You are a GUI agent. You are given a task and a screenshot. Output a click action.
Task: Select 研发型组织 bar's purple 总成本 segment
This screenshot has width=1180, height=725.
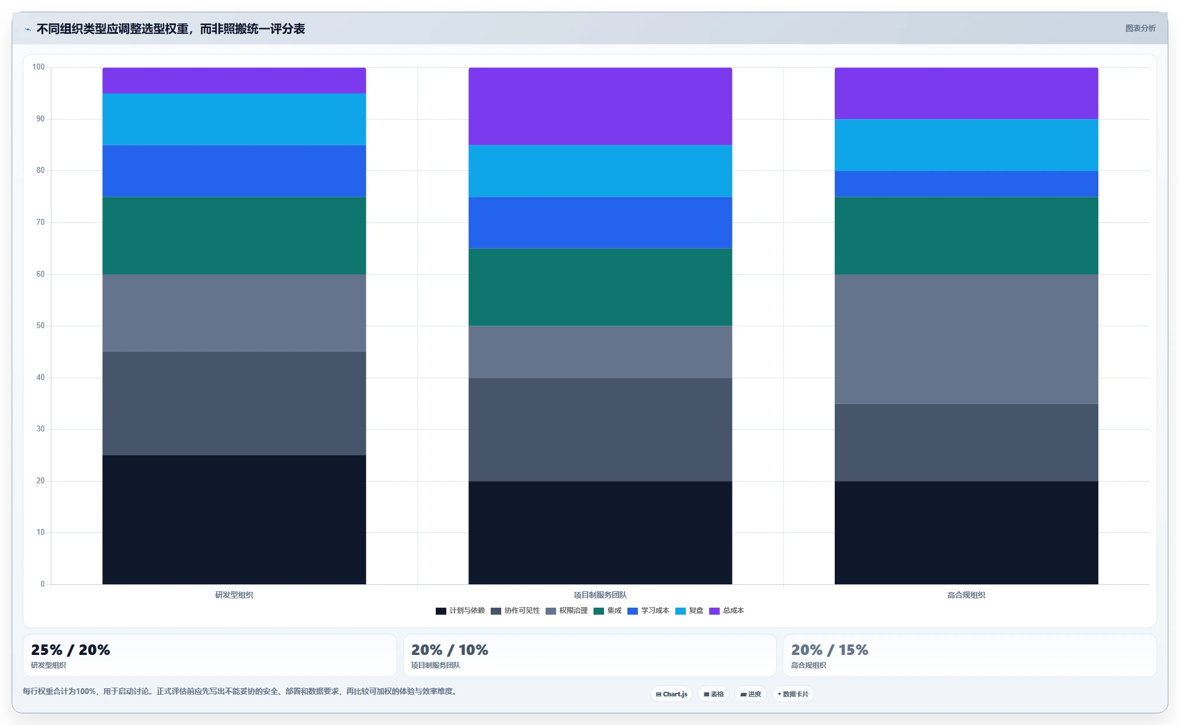click(x=234, y=81)
